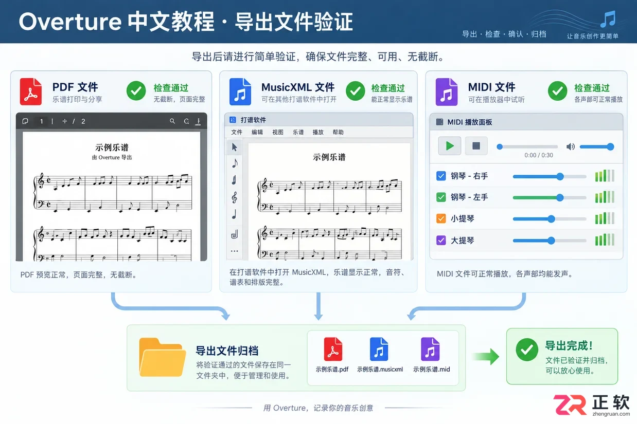
Task: Click the 导出文件归档 heading
Action: pyautogui.click(x=227, y=351)
